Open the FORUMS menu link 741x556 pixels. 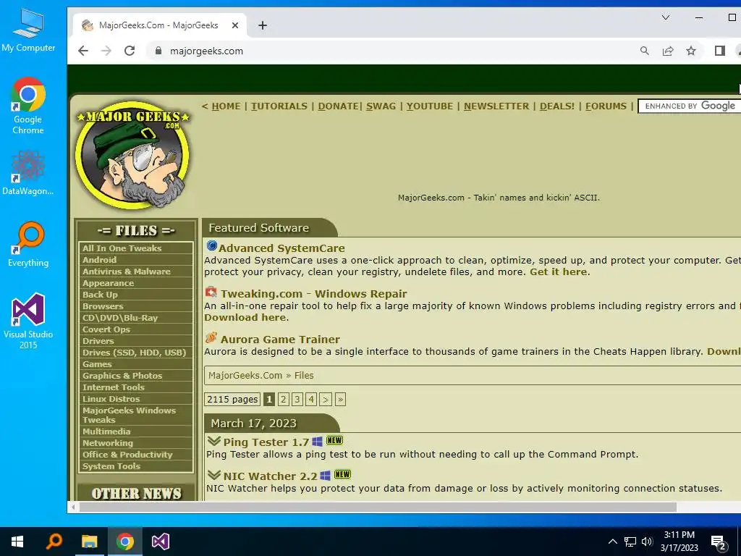[x=606, y=106]
